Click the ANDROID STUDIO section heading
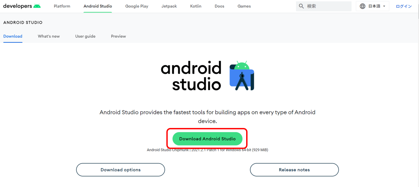 point(23,23)
